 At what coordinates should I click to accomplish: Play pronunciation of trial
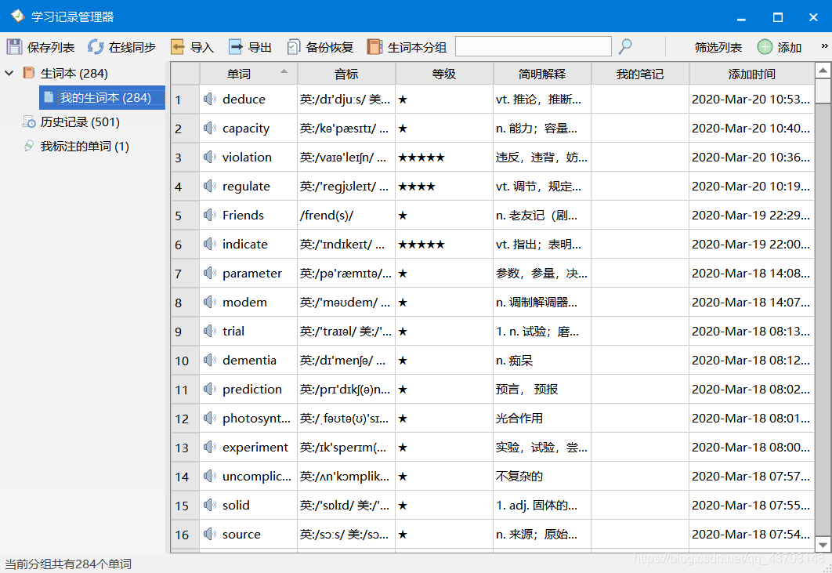(x=210, y=331)
